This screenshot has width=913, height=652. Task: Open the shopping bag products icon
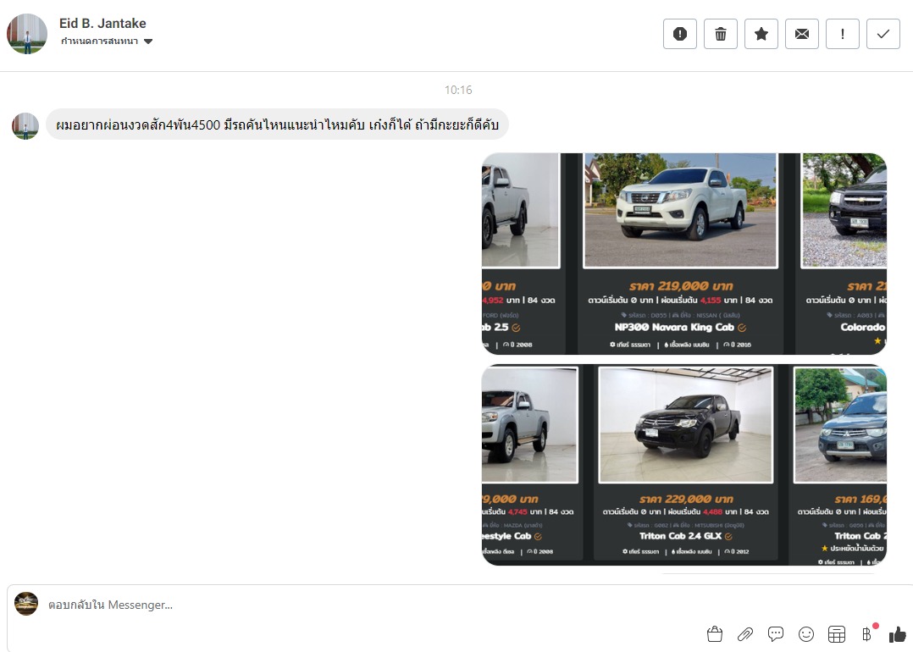714,633
